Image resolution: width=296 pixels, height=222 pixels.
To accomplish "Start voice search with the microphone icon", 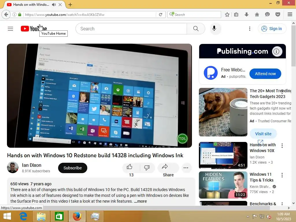I will (214, 29).
